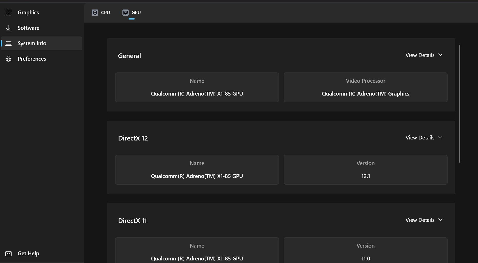Select the Graphics grid icon in the sidebar
The width and height of the screenshot is (478, 263).
point(8,12)
